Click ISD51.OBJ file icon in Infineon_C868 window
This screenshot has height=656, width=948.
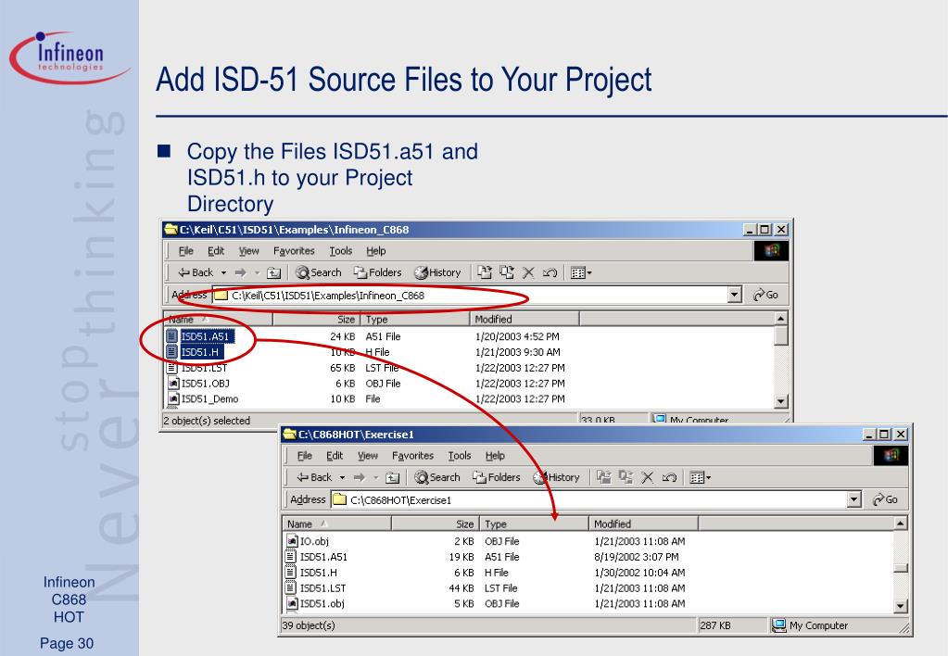point(172,384)
